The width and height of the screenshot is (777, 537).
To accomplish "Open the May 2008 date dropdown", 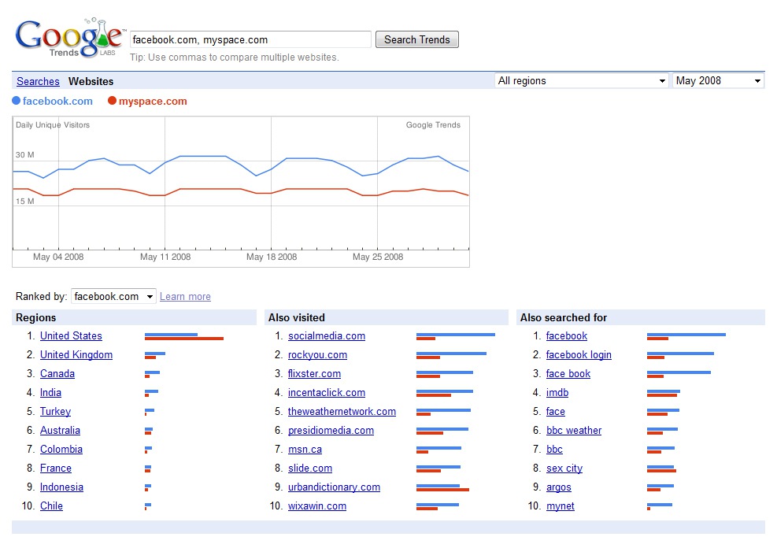I will coord(719,81).
